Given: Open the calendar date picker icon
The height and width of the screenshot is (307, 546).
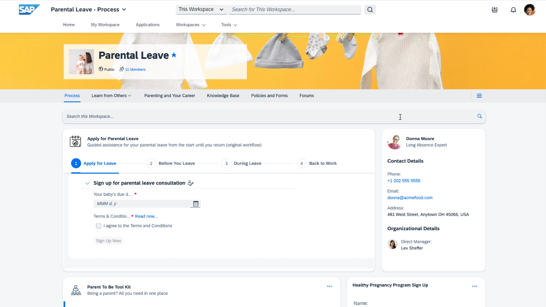Looking at the screenshot, I should [x=196, y=204].
